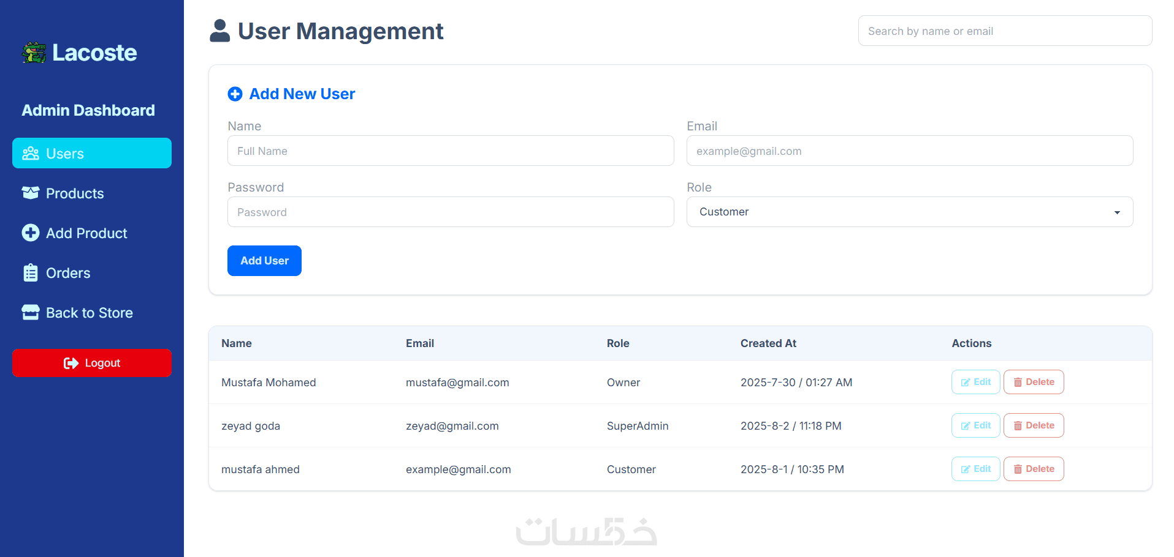Edit the Mustafa Mohamed user row
This screenshot has height=557, width=1174.
click(x=975, y=382)
